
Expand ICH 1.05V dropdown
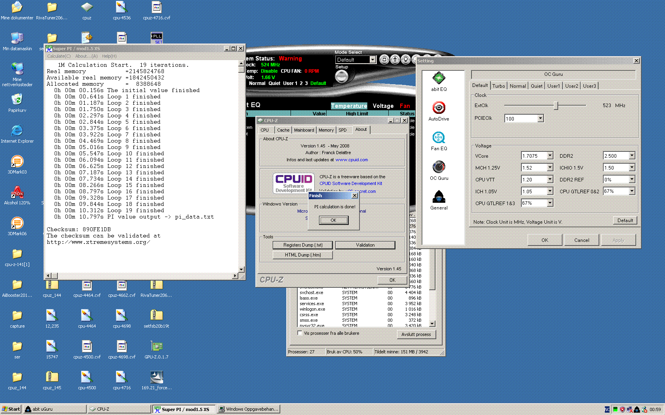coord(550,191)
